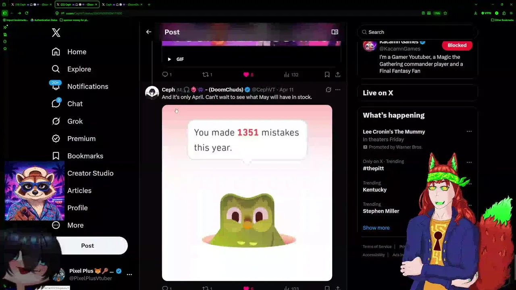This screenshot has width=516, height=290.
Task: Open Creator Studio
Action: (90, 173)
